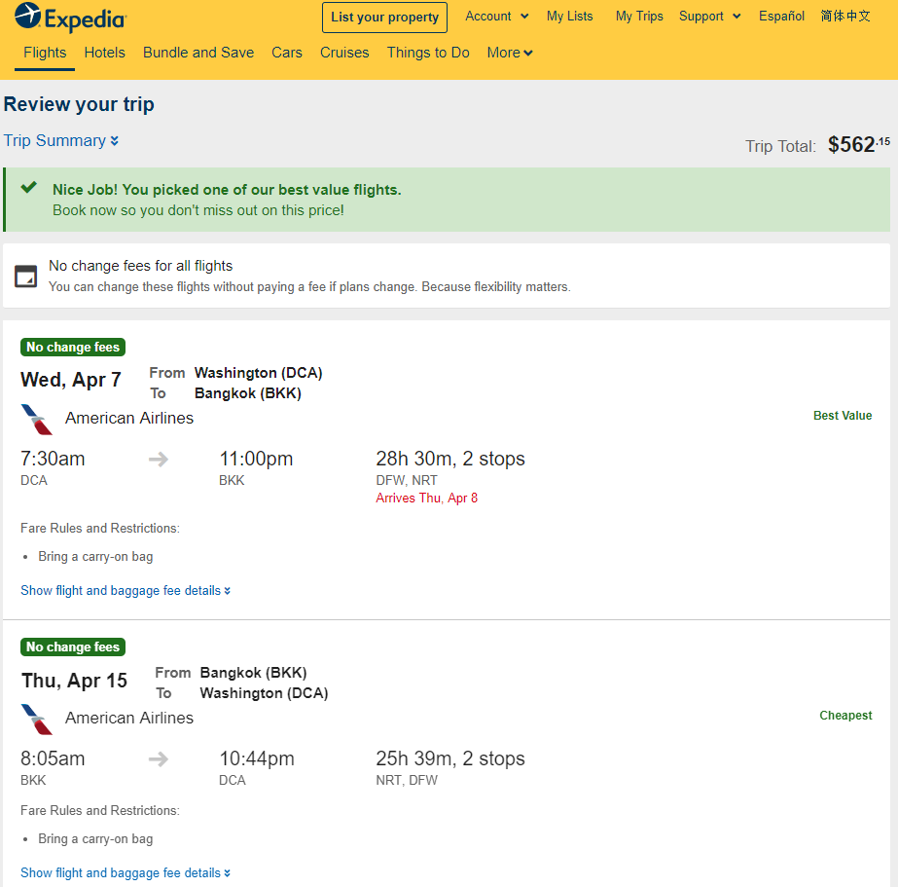The image size is (898, 887).
Task: Expand the More navigation menu
Action: coord(510,53)
